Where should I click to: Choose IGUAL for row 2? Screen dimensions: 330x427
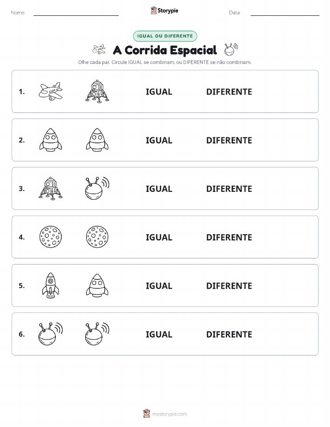tap(159, 140)
